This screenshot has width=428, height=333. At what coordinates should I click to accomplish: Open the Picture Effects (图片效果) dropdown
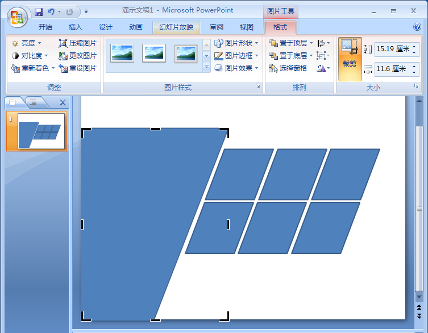click(x=236, y=68)
